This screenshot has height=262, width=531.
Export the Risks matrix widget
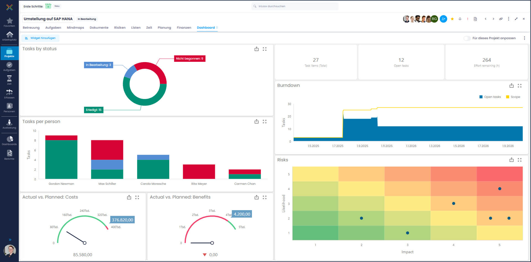pyautogui.click(x=512, y=160)
